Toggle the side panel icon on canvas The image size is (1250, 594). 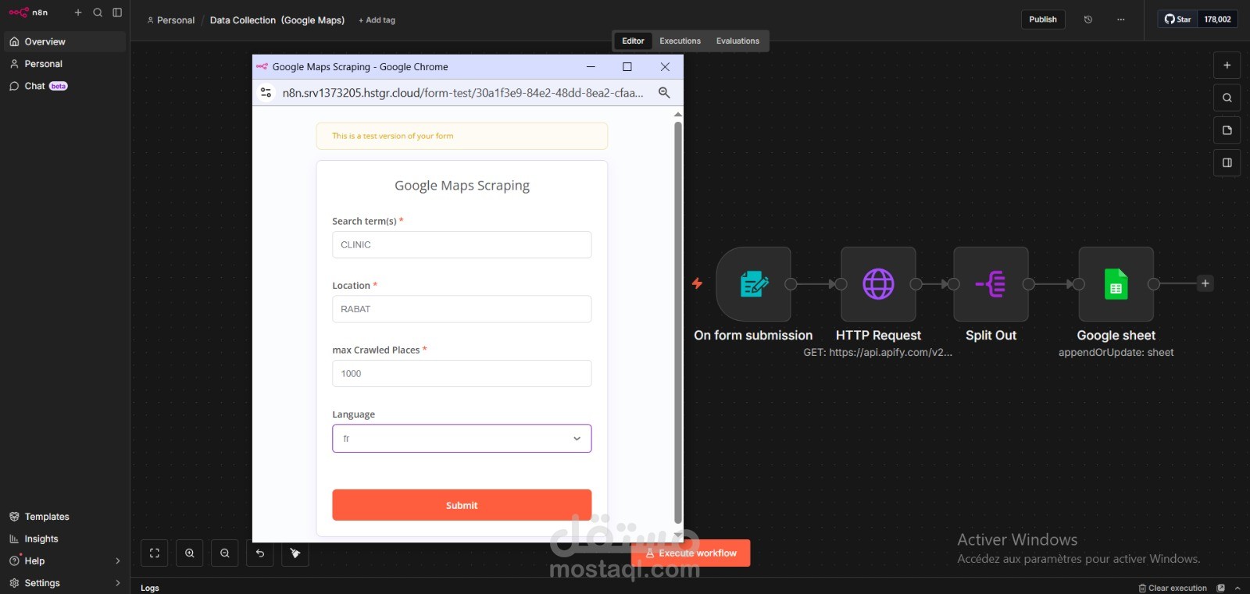1227,163
